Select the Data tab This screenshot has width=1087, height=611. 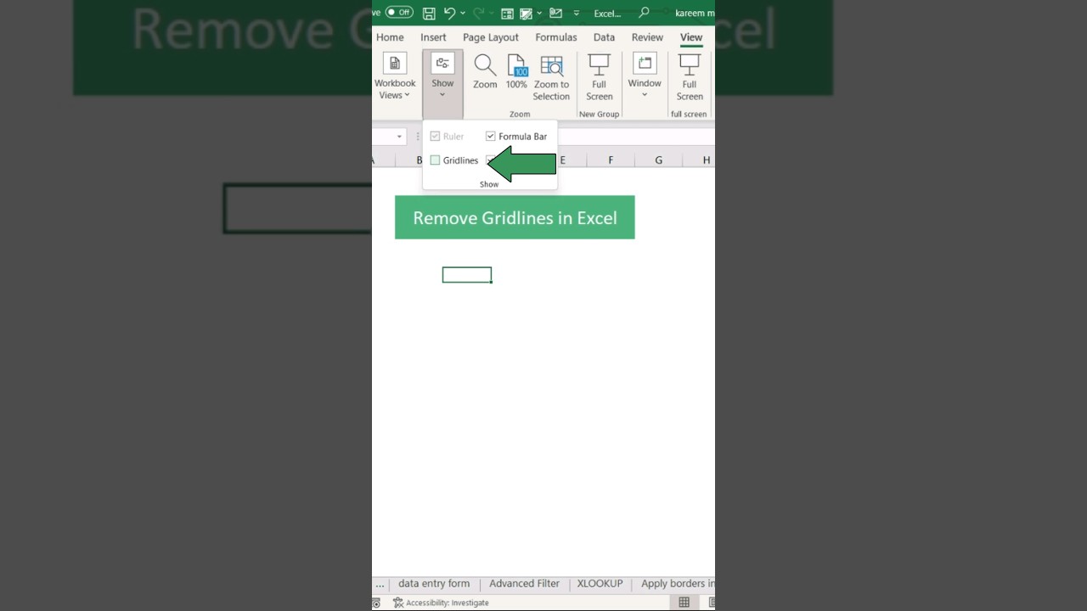click(604, 37)
